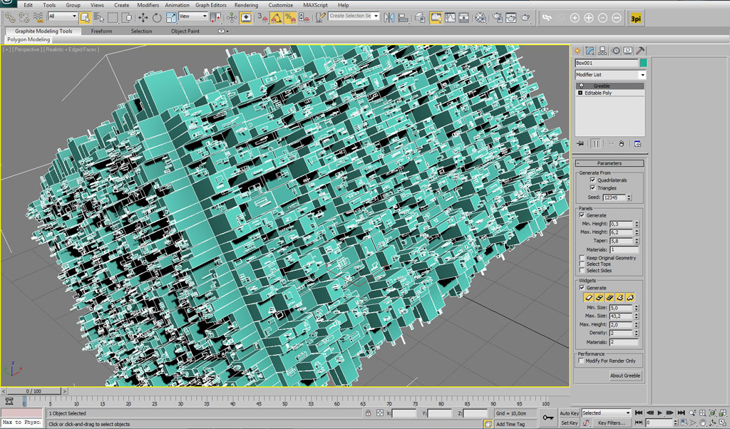
Task: Open the Material Editor icon
Action: (x=480, y=18)
